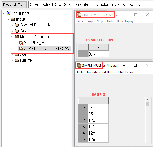Image resolution: width=153 pixels, height=147 pixels.
Task: Click the SIMPLE_MULT dataset icon in tree
Action: (x=21, y=43)
